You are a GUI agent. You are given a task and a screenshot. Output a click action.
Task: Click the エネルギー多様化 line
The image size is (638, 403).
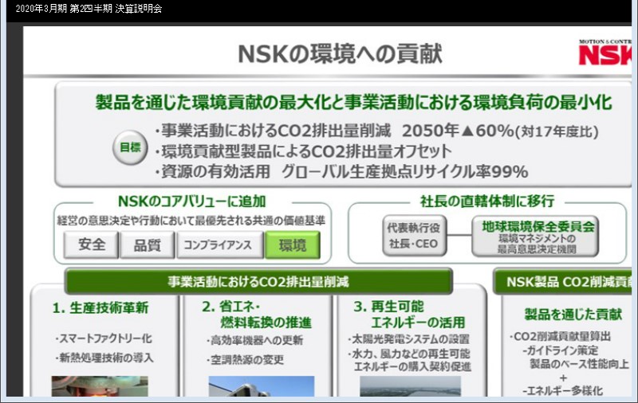563,391
